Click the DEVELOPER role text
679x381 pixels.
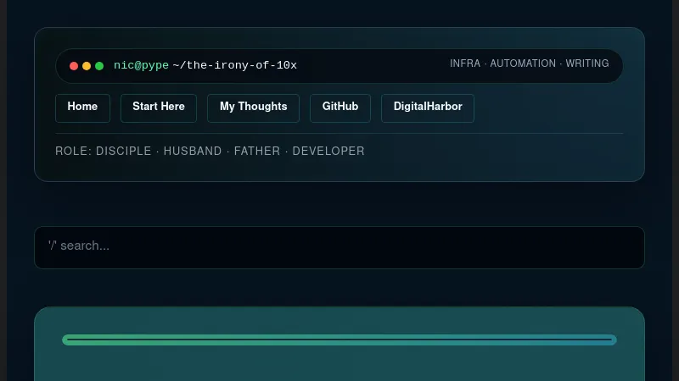328,152
